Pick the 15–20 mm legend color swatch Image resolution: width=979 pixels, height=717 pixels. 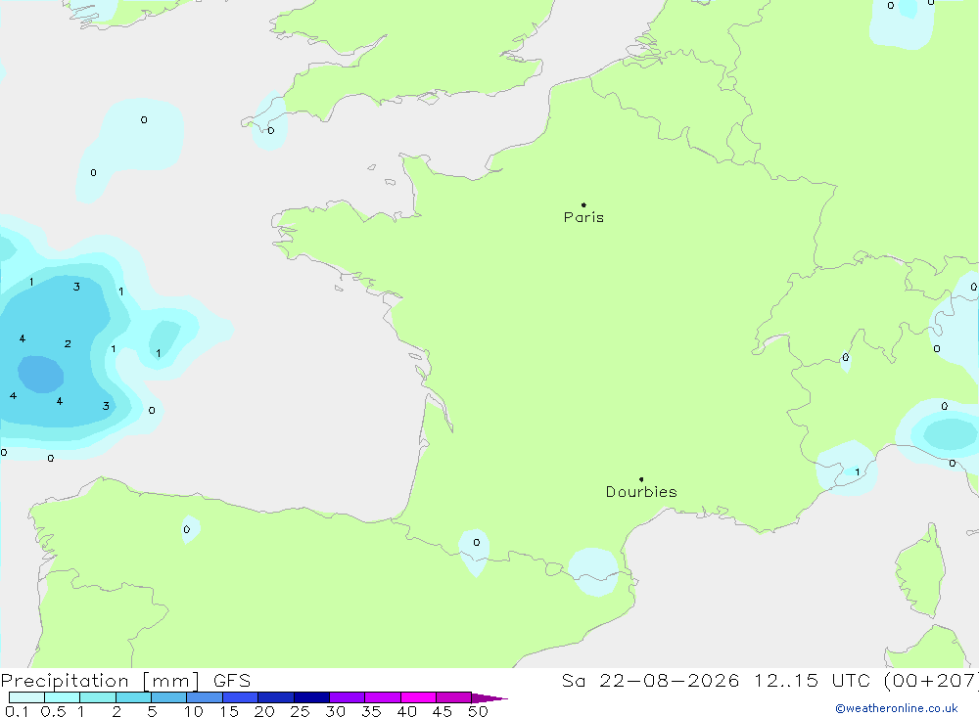point(241,697)
